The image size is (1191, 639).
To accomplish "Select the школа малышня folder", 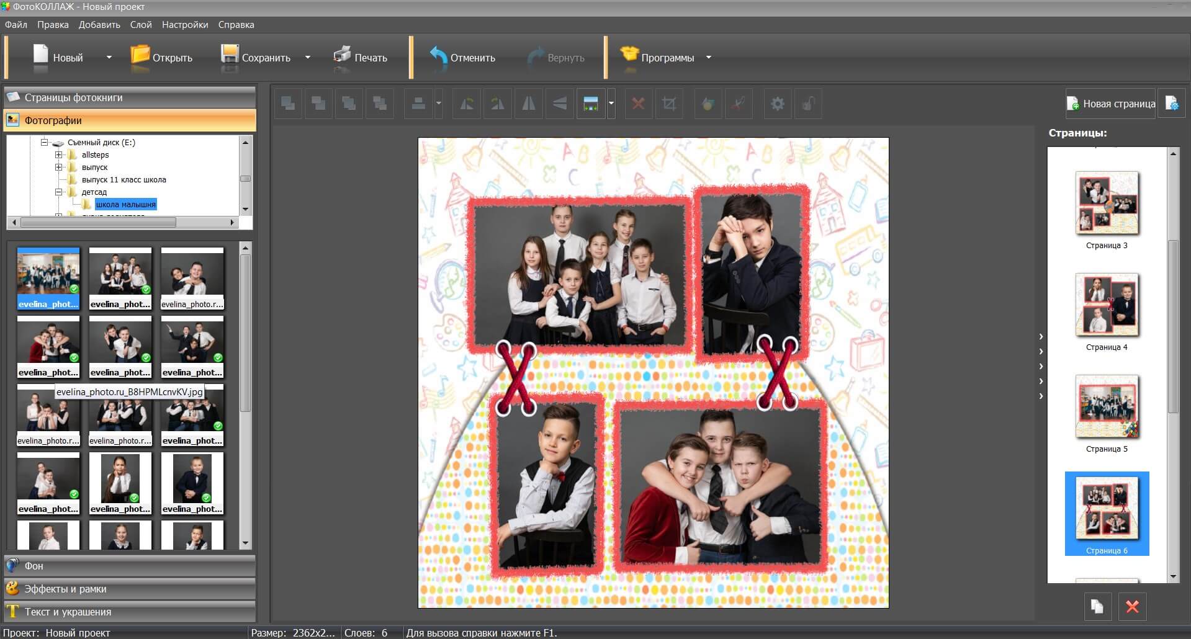I will click(126, 204).
